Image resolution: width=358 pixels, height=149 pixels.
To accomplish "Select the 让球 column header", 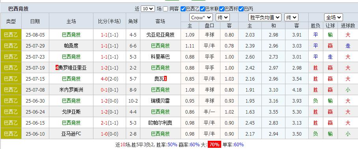I will [330, 26].
